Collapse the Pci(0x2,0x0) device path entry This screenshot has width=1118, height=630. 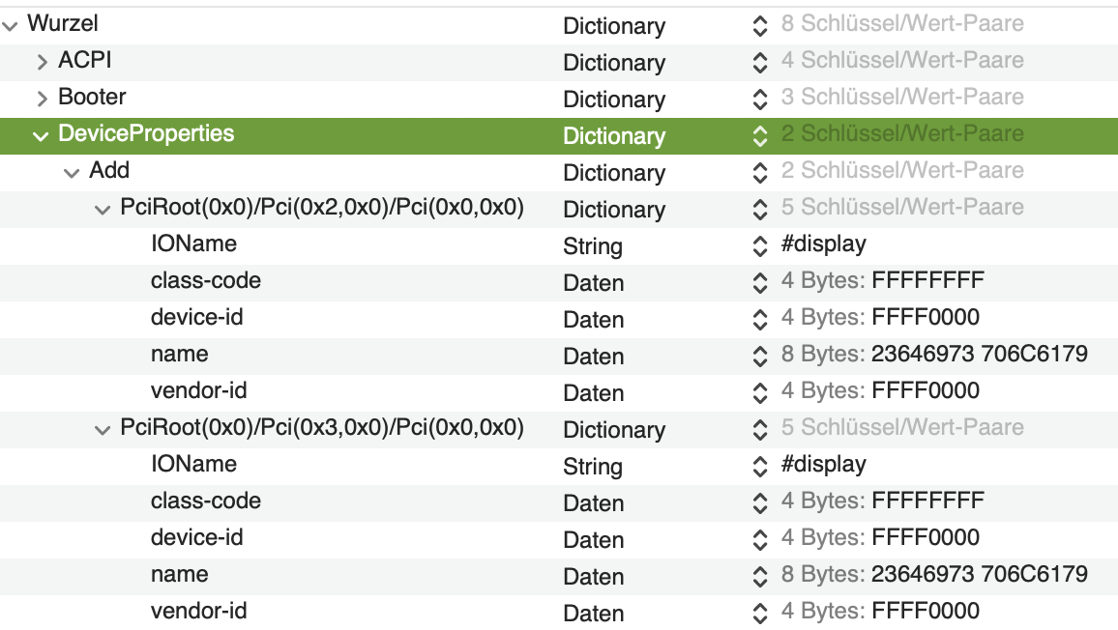(x=103, y=210)
